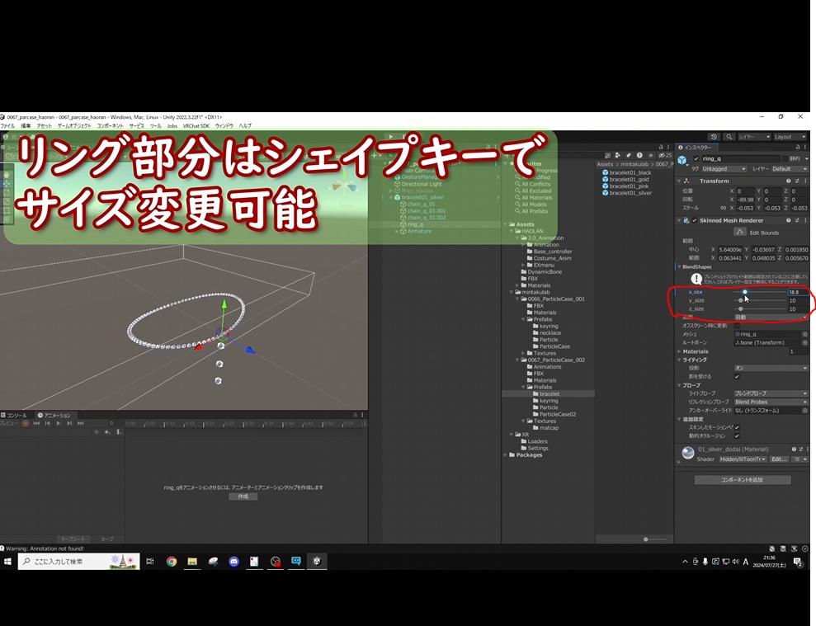Toggle the 影を受ける checkbox

(738, 376)
